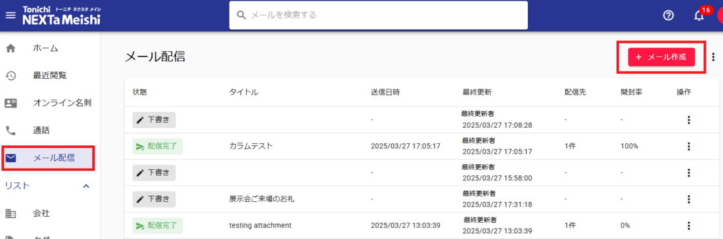Click the 開封率 column header
This screenshot has height=239, width=723.
pos(632,92)
